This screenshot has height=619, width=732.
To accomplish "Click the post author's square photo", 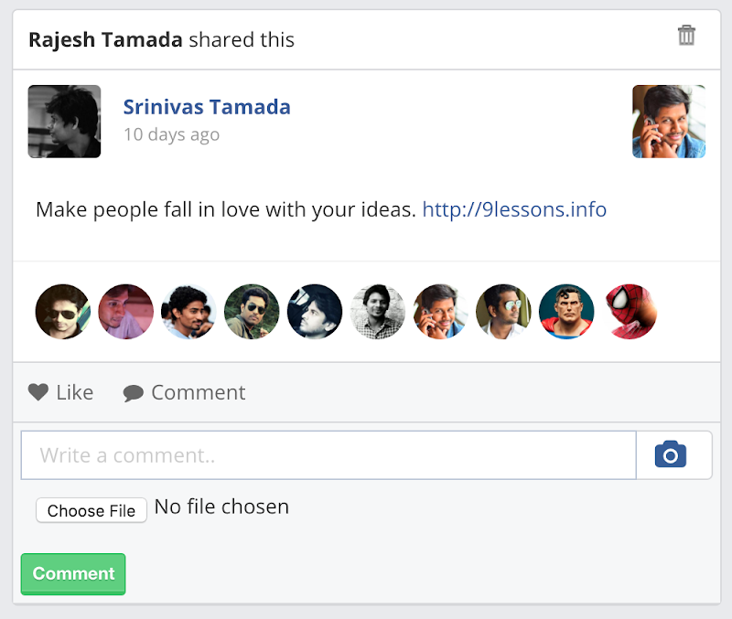I will pyautogui.click(x=64, y=122).
